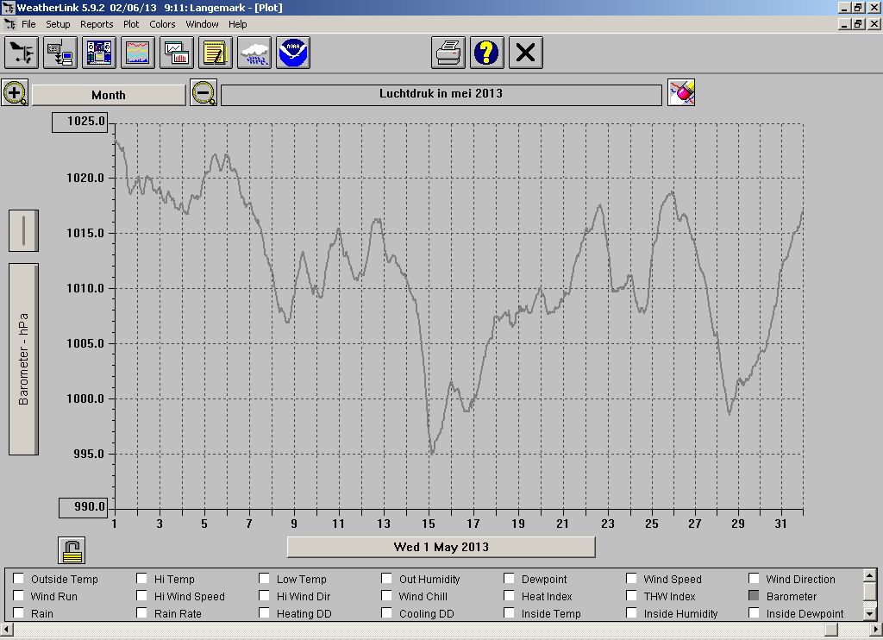Open the Wed 1 May 2013 date selector
Screen dimensions: 883x640
[x=441, y=547]
